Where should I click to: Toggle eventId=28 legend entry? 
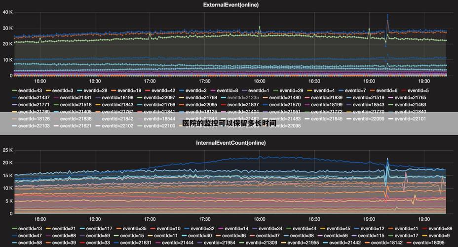pos(95,91)
